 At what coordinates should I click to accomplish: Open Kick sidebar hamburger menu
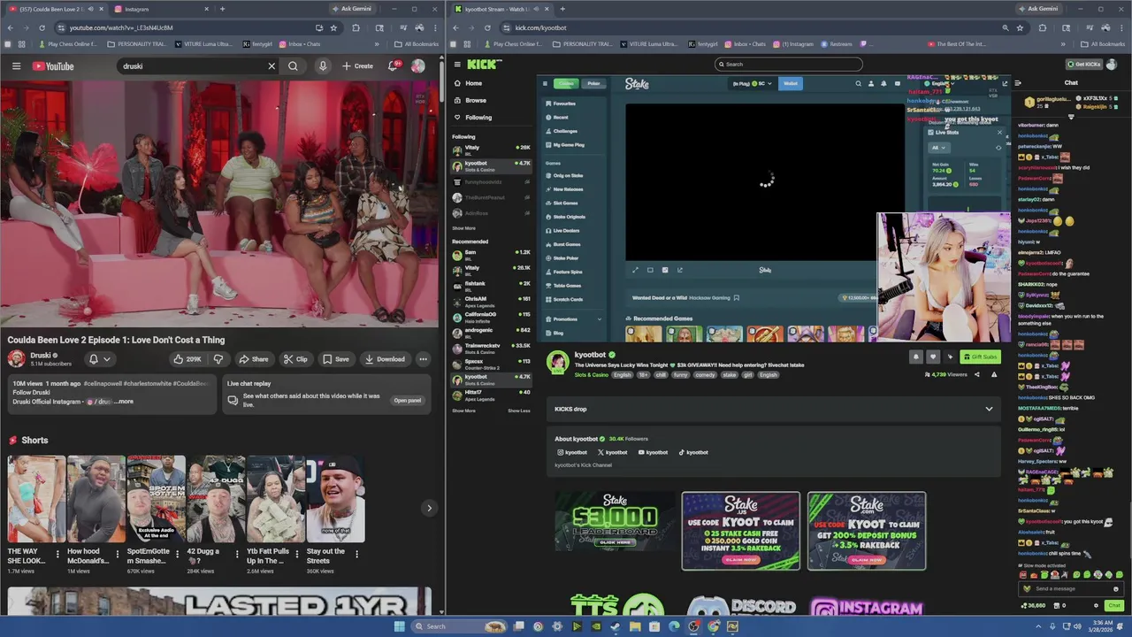pyautogui.click(x=456, y=65)
